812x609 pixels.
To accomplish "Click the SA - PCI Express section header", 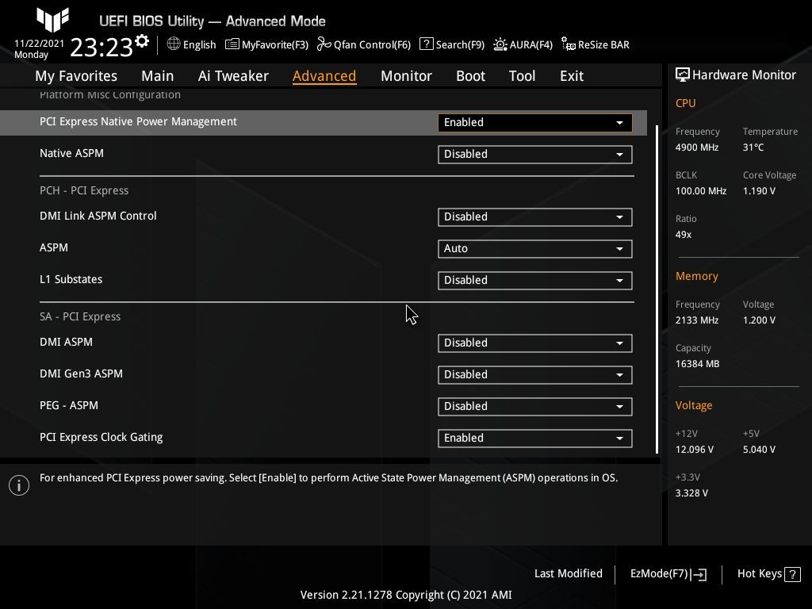I will [80, 316].
